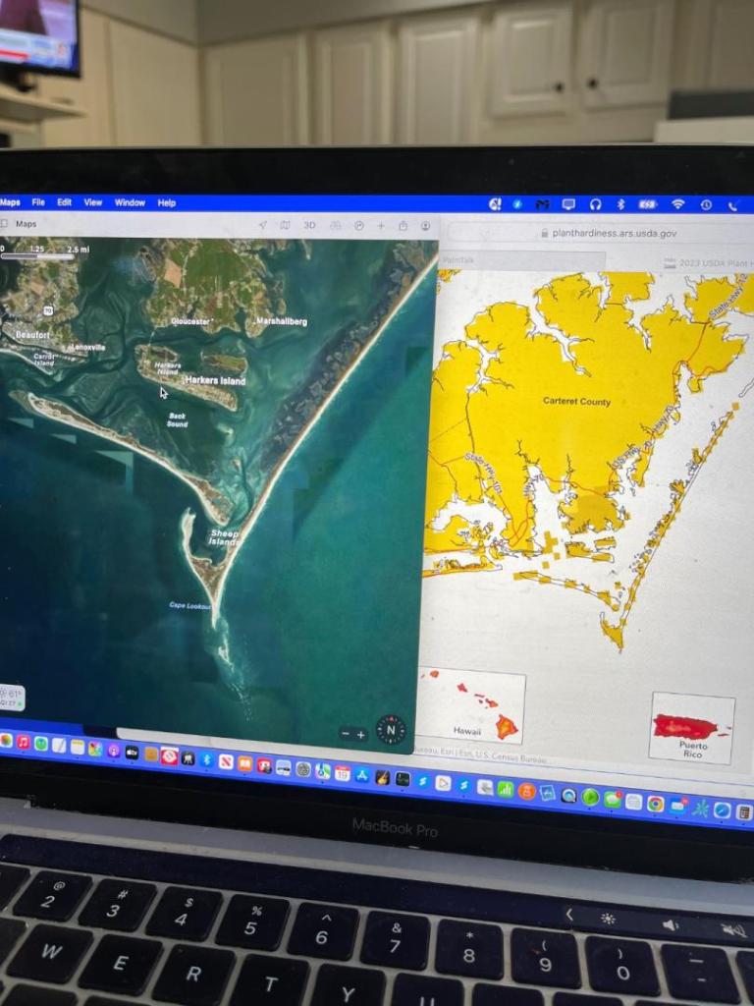
Task: Select the Puerto Rico inset map
Action: tap(692, 728)
